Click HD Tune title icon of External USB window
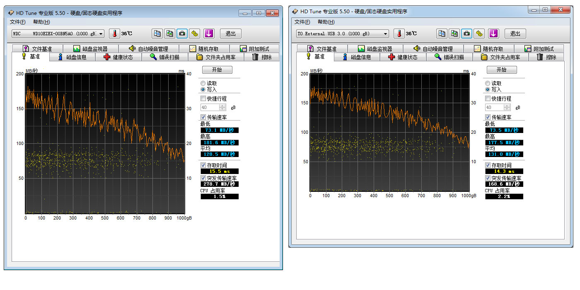 (295, 11)
